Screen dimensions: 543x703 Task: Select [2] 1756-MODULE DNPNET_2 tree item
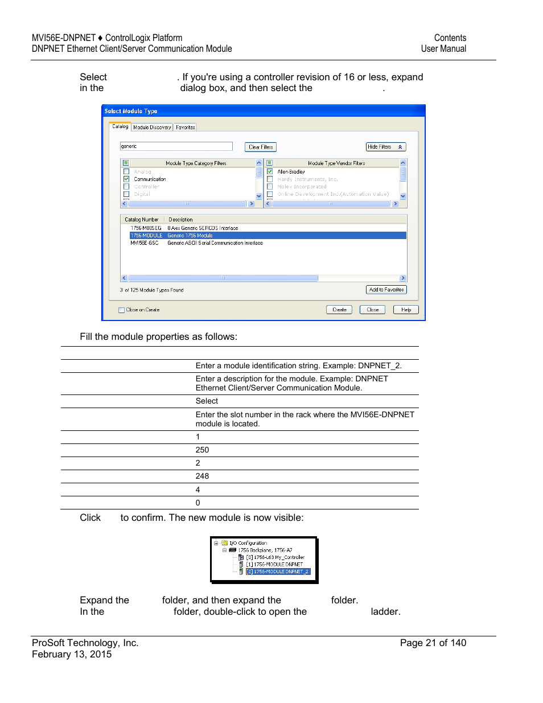click(278, 572)
